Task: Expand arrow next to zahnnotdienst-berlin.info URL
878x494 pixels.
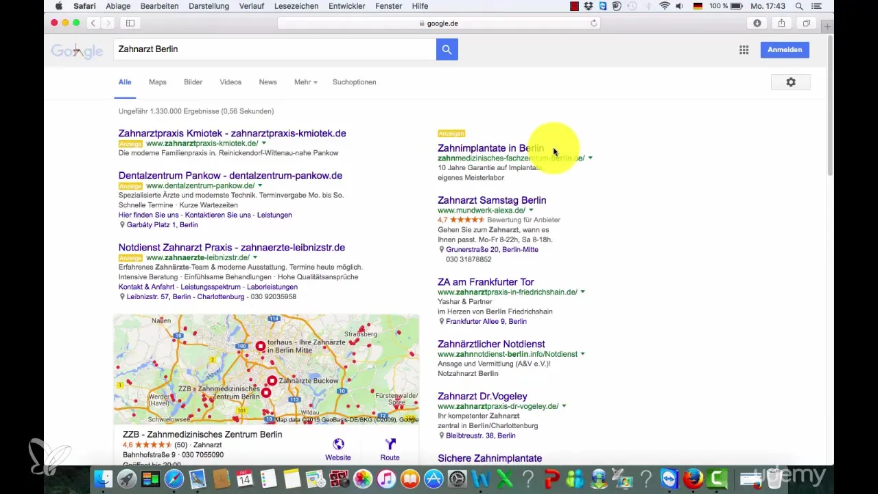Action: (582, 354)
